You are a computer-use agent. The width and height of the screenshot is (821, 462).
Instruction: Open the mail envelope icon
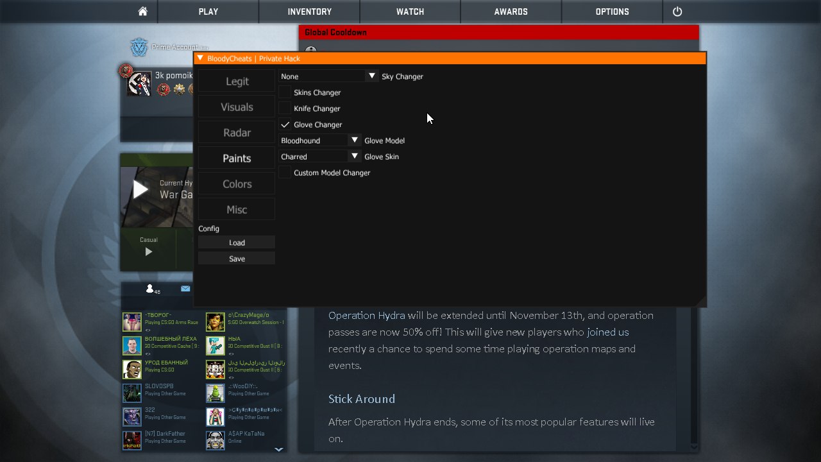pyautogui.click(x=185, y=289)
